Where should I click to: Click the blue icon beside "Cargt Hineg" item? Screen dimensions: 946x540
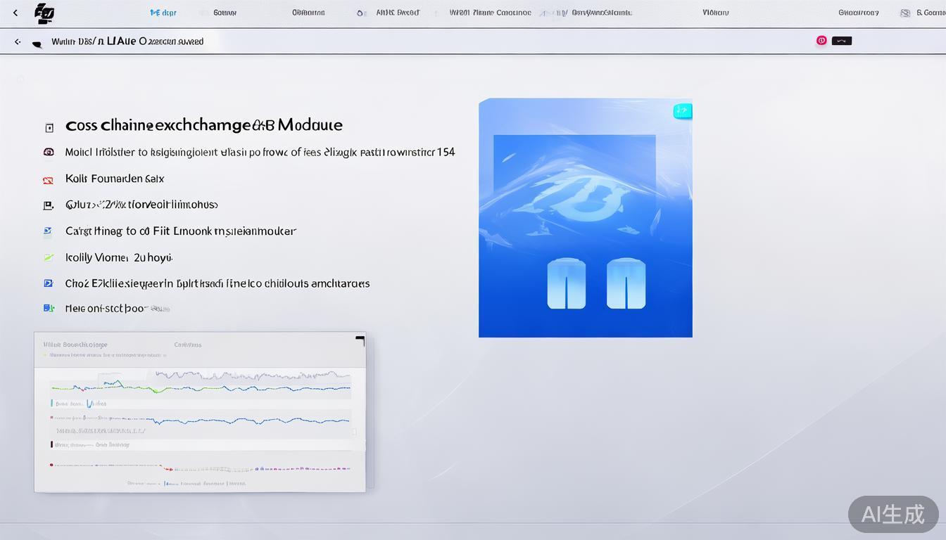click(48, 231)
